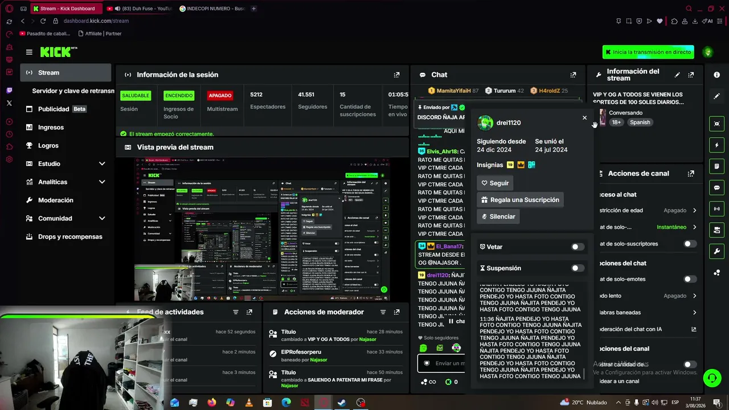Screen dimensions: 729x410
Task: Open X from the Opera sidebar
Action: pos(9,103)
